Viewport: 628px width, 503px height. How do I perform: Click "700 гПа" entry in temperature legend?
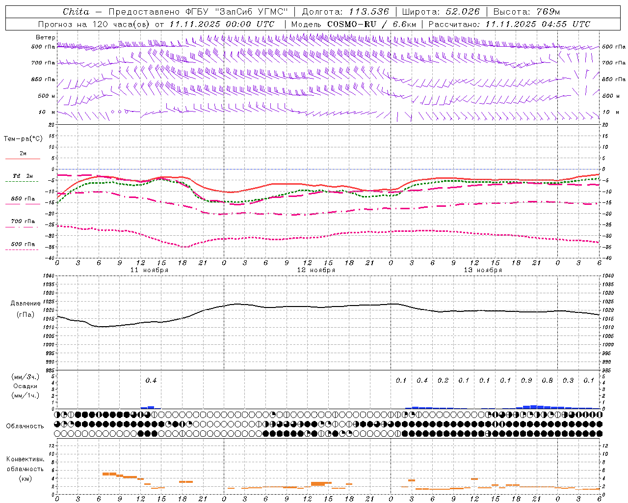[23, 221]
